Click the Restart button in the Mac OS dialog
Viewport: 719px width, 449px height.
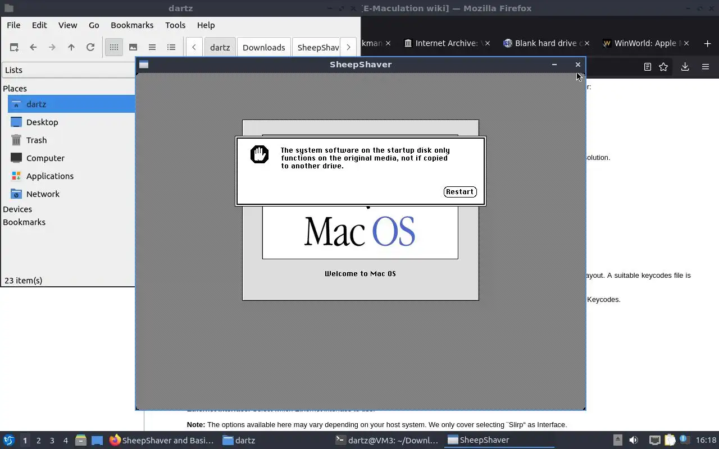(x=460, y=192)
